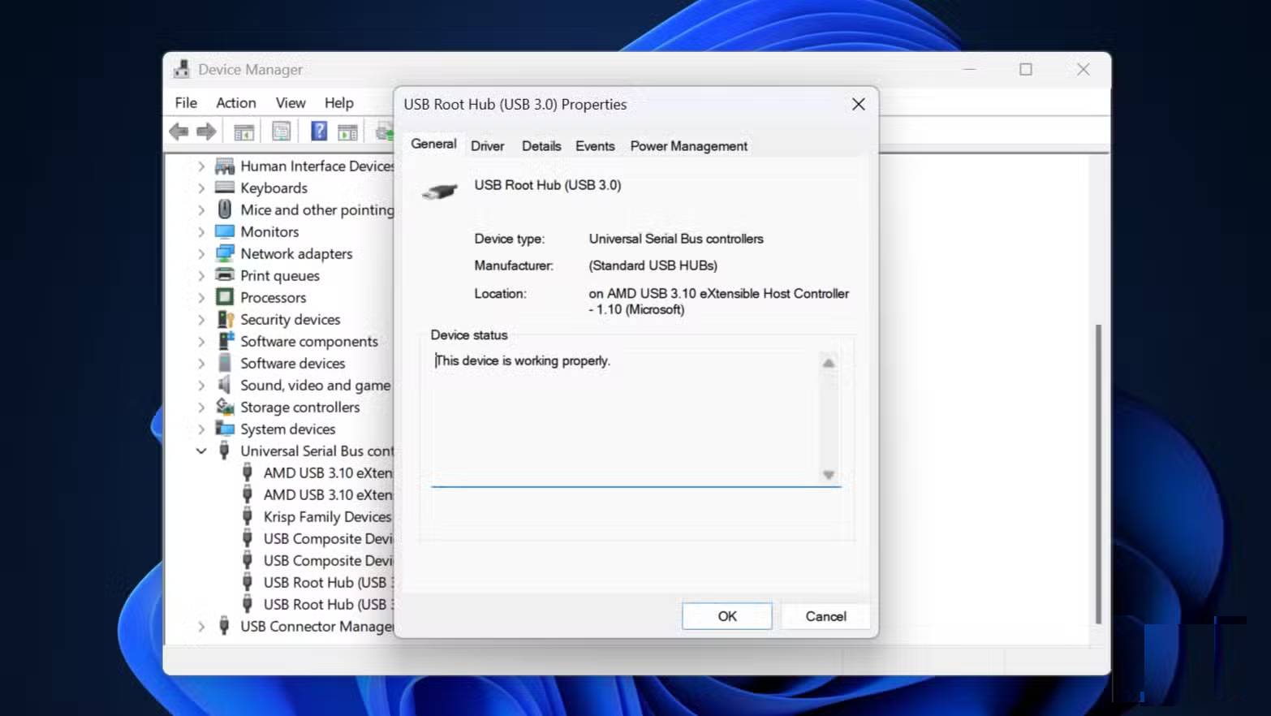Image resolution: width=1271 pixels, height=716 pixels.
Task: Collapse the Universal Serial Bus controllers node
Action: coord(201,451)
